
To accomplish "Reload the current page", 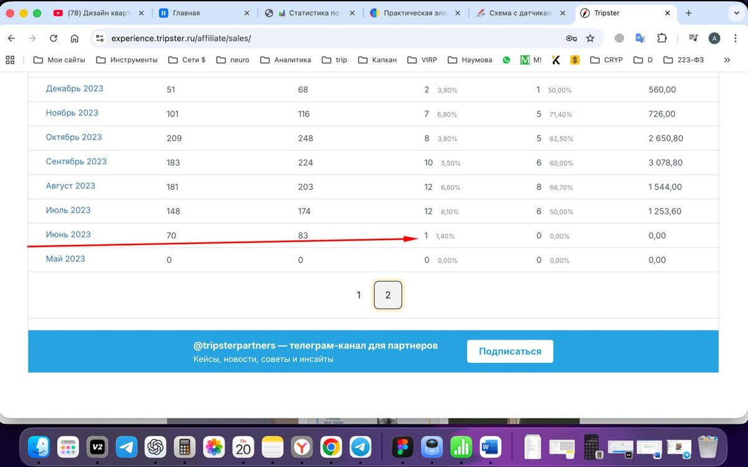I will click(x=54, y=39).
